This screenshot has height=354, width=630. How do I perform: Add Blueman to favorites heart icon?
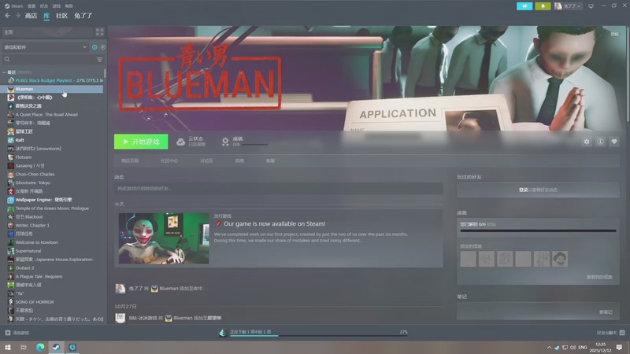pos(614,142)
